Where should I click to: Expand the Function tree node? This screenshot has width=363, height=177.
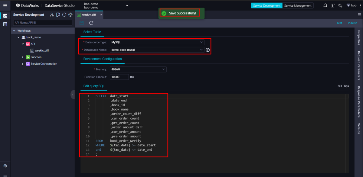pyautogui.click(x=23, y=57)
